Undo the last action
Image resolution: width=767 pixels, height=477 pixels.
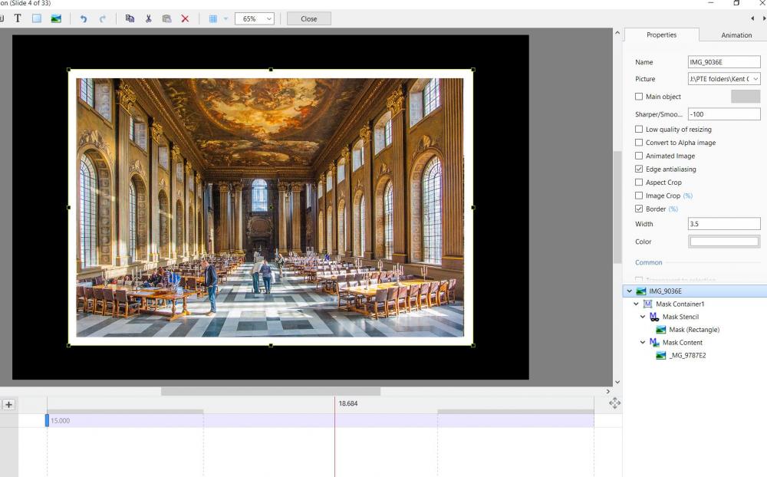coord(84,18)
